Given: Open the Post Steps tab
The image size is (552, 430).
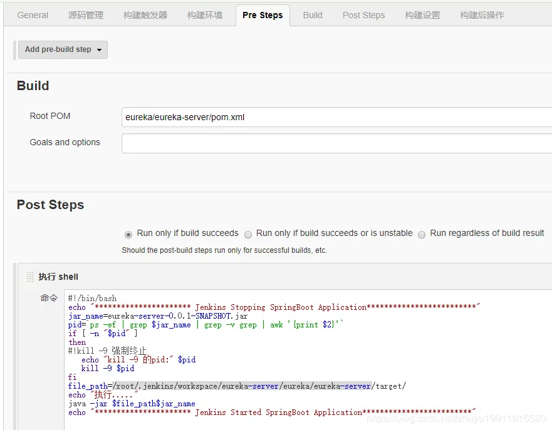Looking at the screenshot, I should [x=363, y=15].
